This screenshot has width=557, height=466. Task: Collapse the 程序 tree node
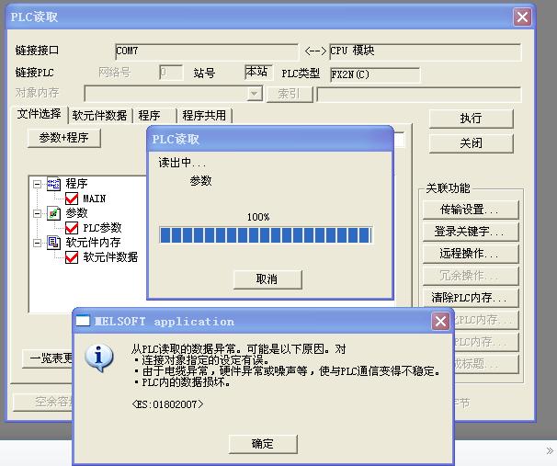pos(38,184)
